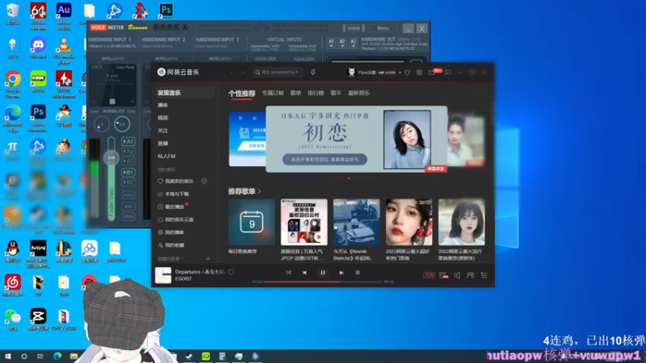
Task: Click the song progress bar
Action: (x=323, y=282)
